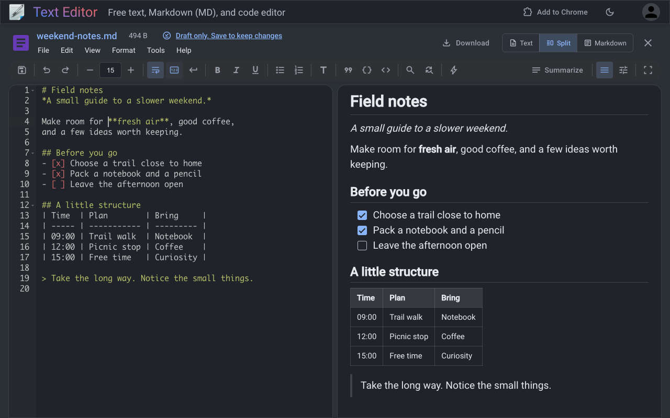Viewport: 670px width, 418px height.
Task: Open the Edit menu
Action: pos(67,50)
